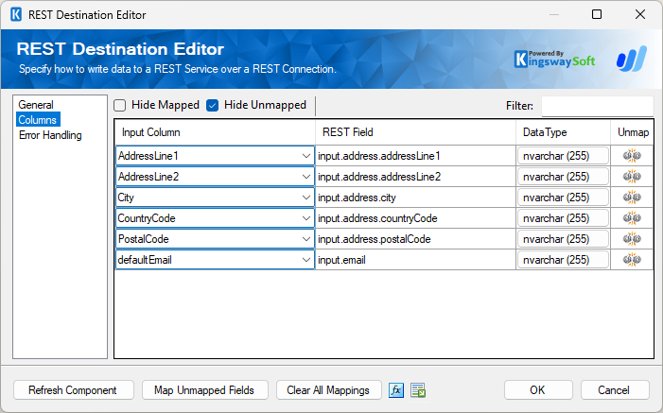Click the Cancel button
The height and width of the screenshot is (413, 663).
[615, 389]
